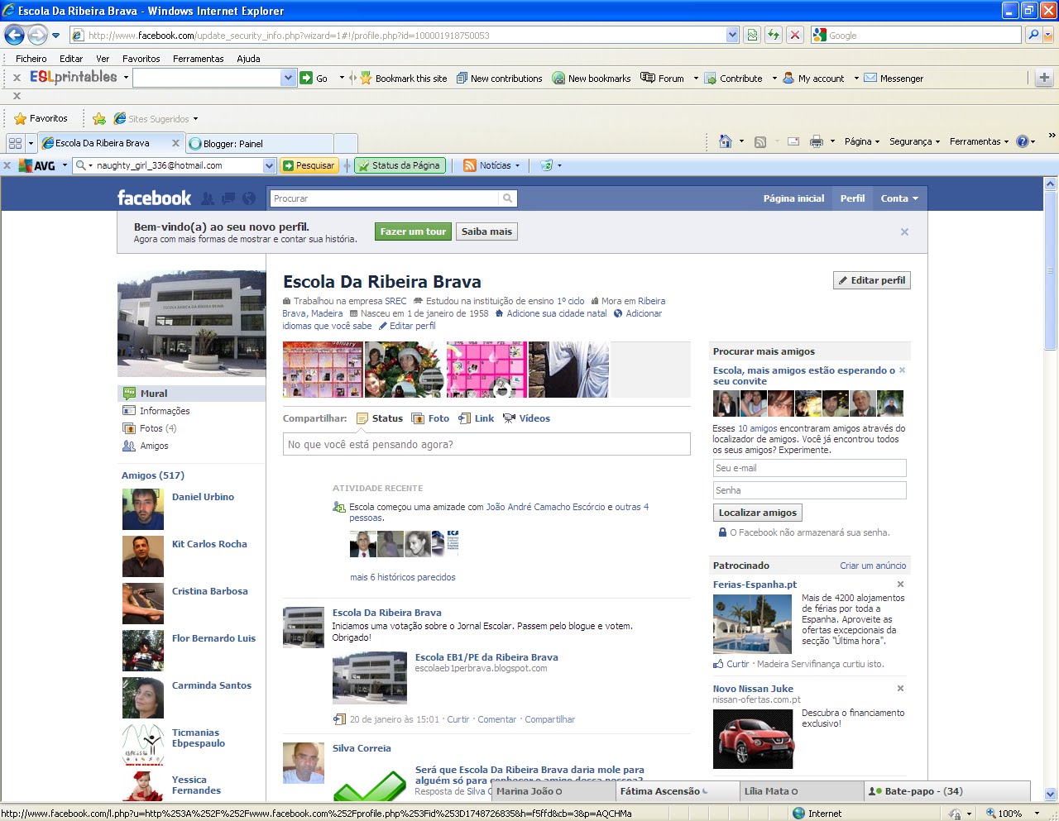Open recent pages dropdown beside Forward button

coord(55,36)
